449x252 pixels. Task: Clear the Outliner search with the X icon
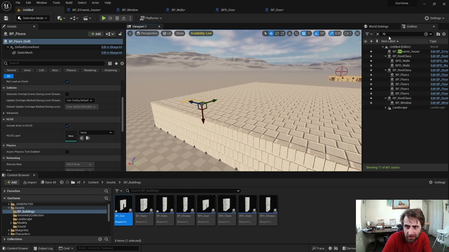[x=378, y=34]
